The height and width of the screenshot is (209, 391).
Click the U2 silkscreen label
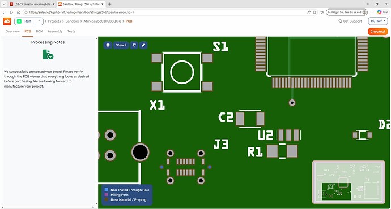pos(266,136)
